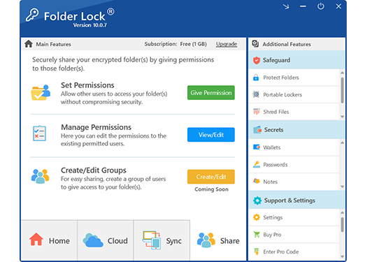The width and height of the screenshot is (367, 262).
Task: Switch to the Cloud tab
Action: [x=106, y=240]
